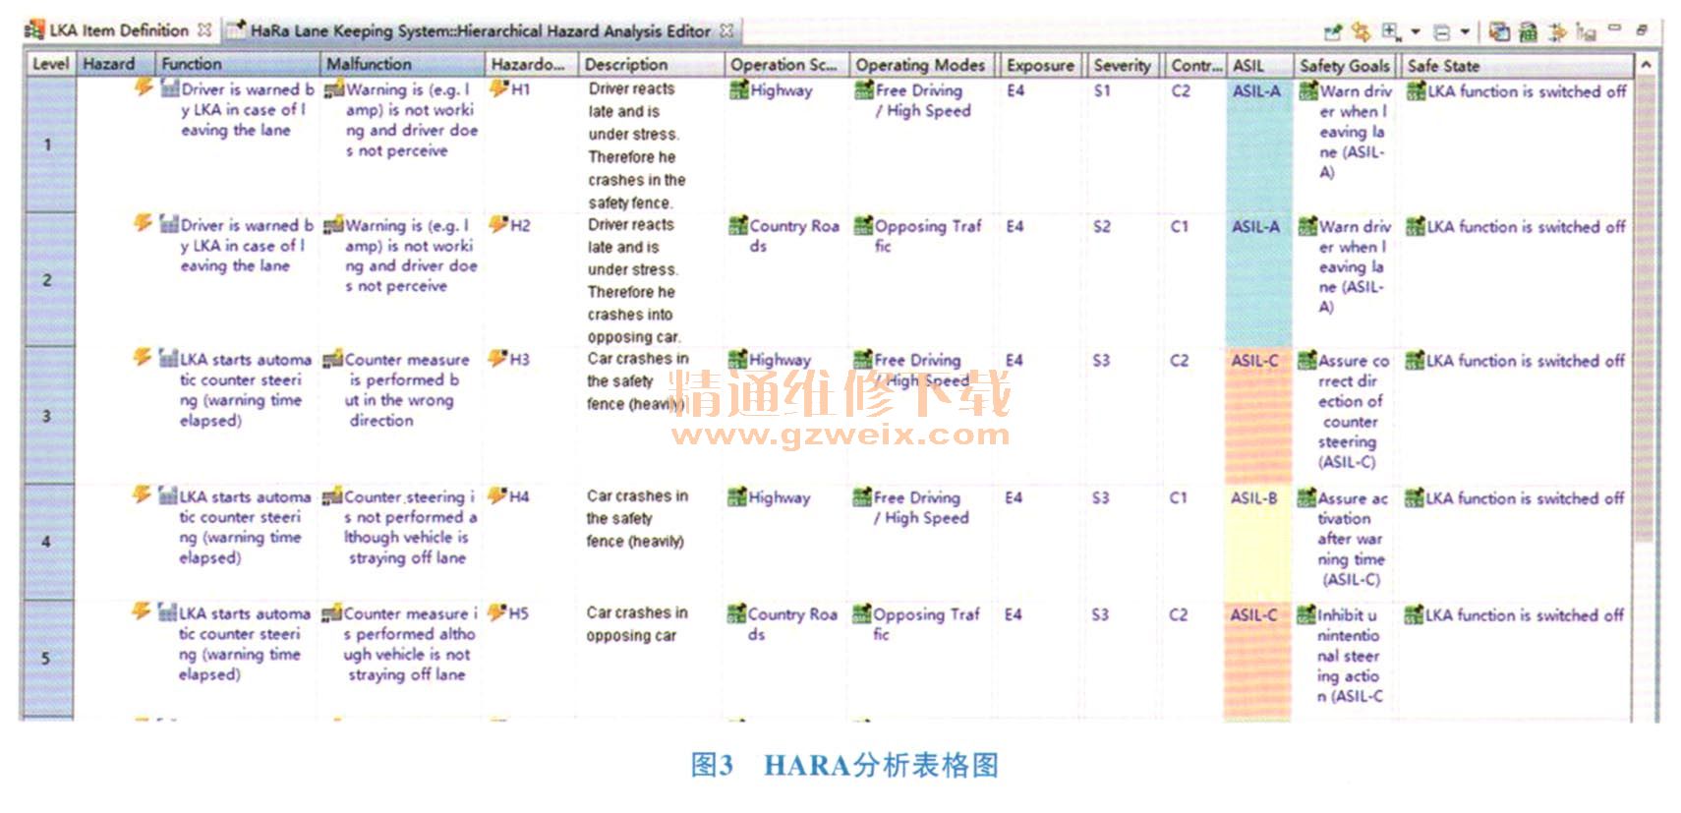This screenshot has height=813, width=1681.
Task: Click the safe state icon in row 2
Action: click(x=1416, y=227)
